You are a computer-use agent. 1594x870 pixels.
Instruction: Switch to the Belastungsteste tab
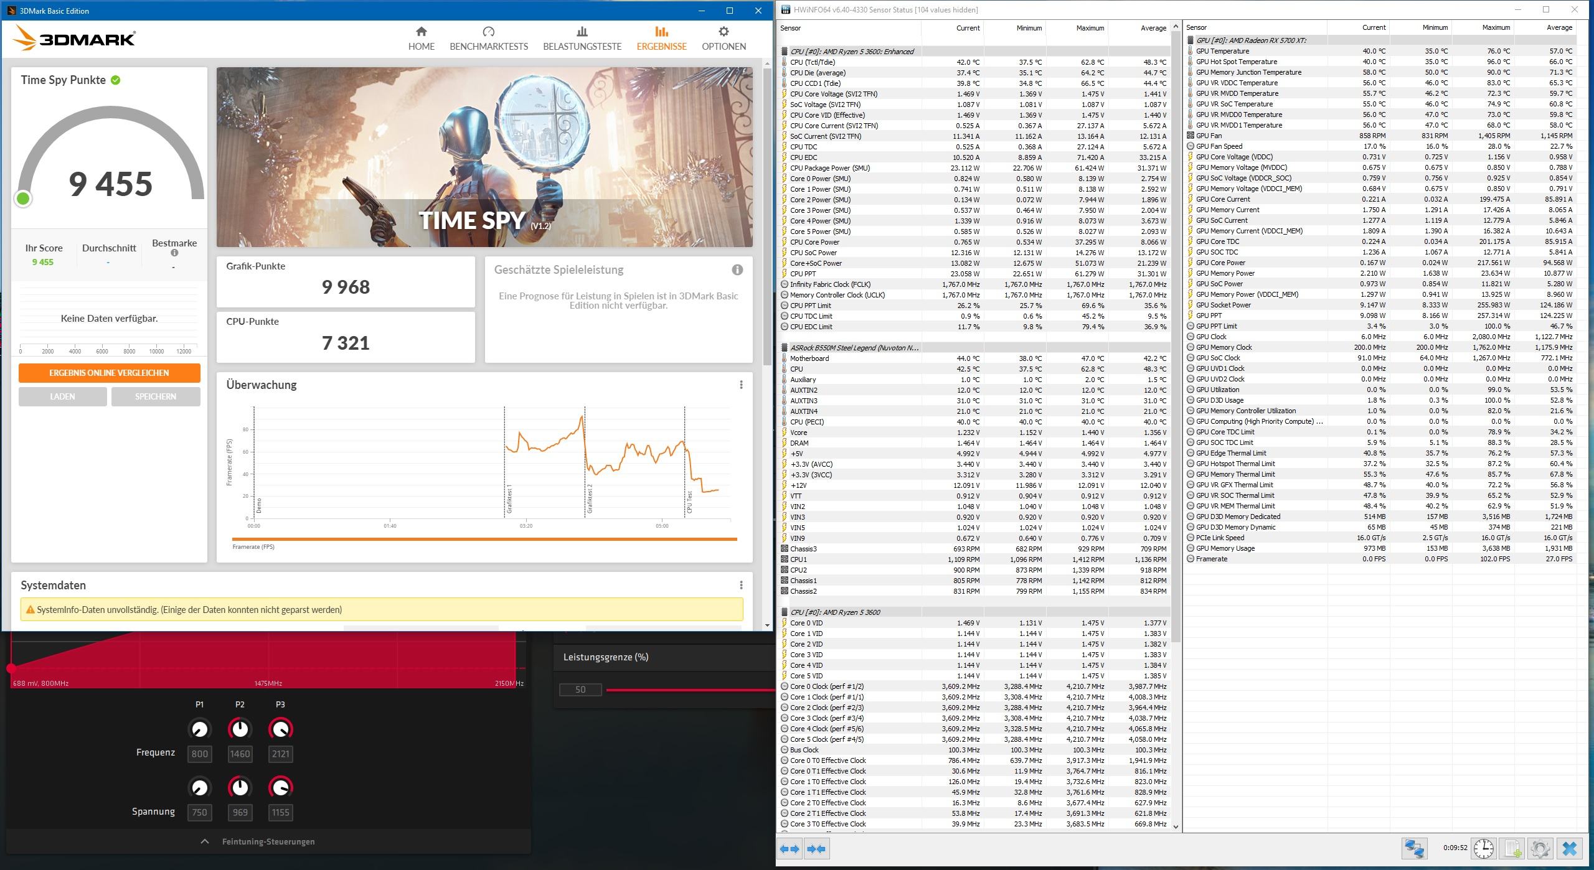tap(582, 39)
